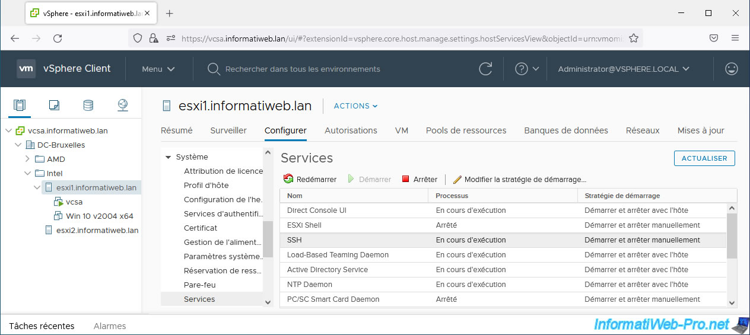
Task: Open Services d'authentification settings
Action: click(223, 213)
